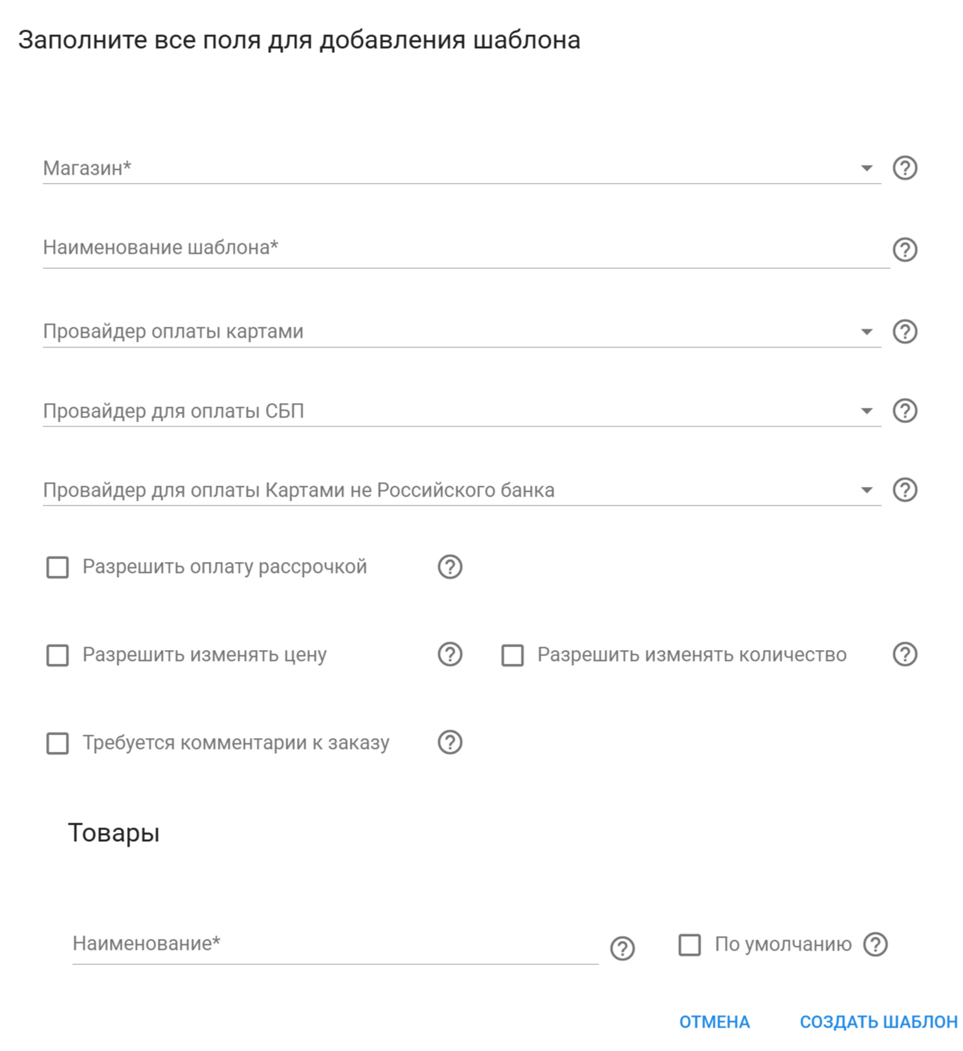963x1051 pixels.
Task: Toggle Требуется комментарии к заказу checkbox
Action: click(x=58, y=743)
